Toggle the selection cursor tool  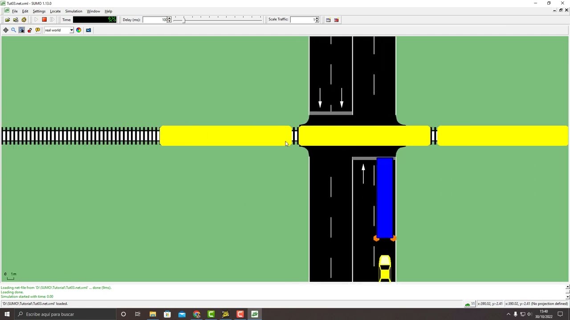tap(22, 30)
